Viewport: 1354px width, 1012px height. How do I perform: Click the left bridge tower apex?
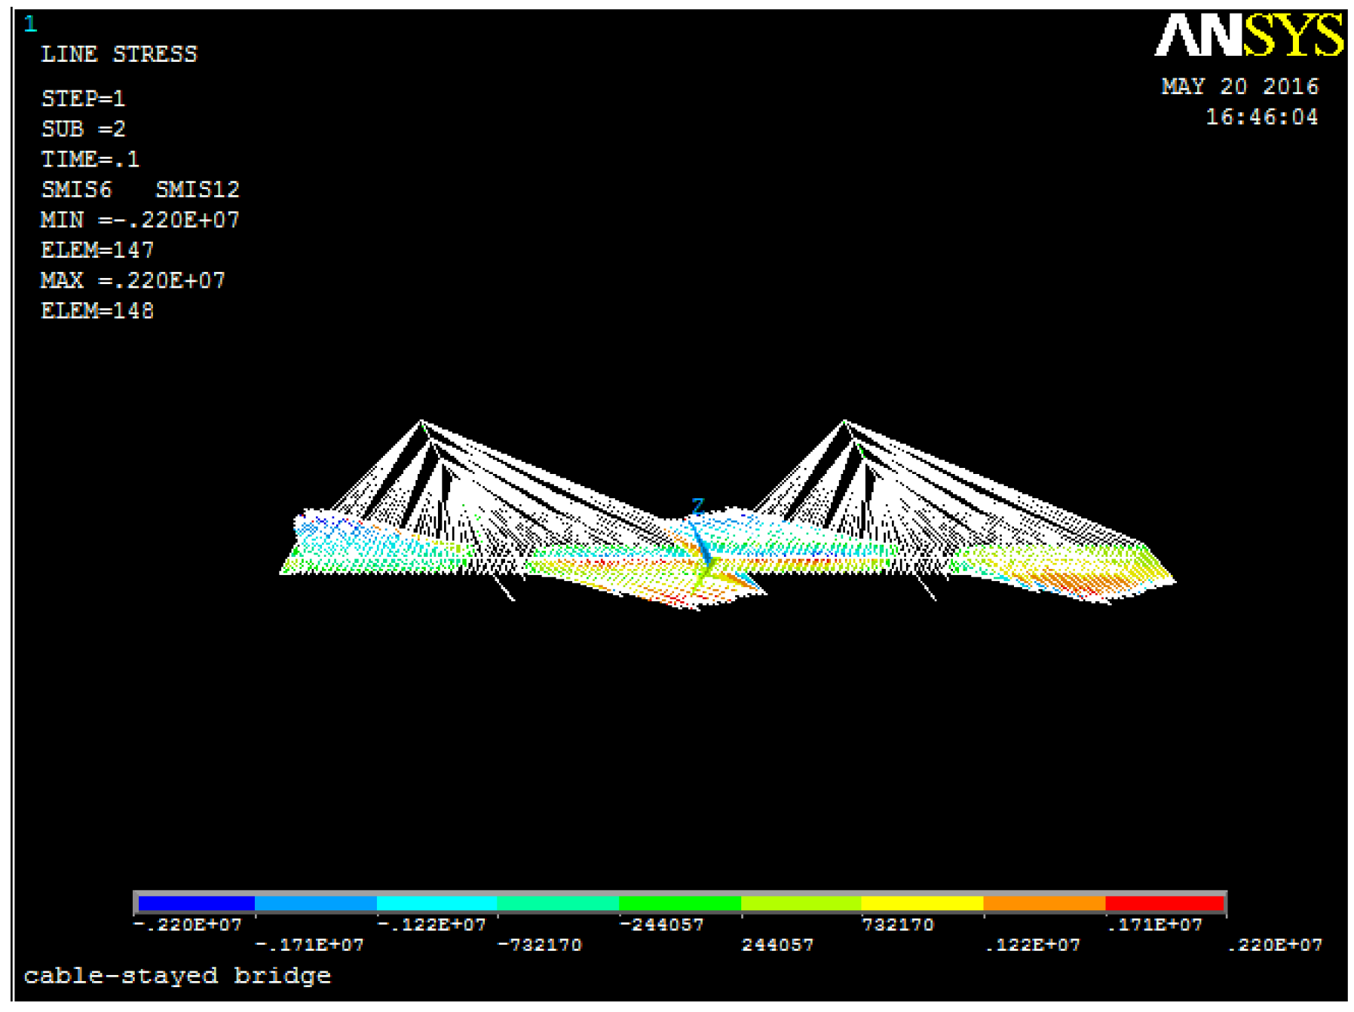pyautogui.click(x=421, y=421)
